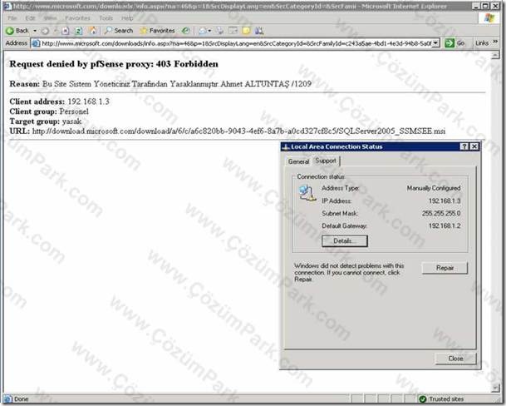The image size is (506, 406).
Task: Click inside the address bar URL field
Action: coord(236,43)
